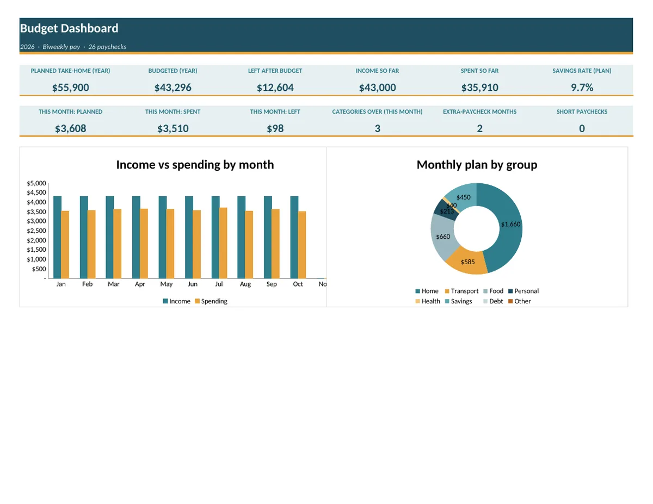Select the $450 Savings donut slice

pos(463,197)
